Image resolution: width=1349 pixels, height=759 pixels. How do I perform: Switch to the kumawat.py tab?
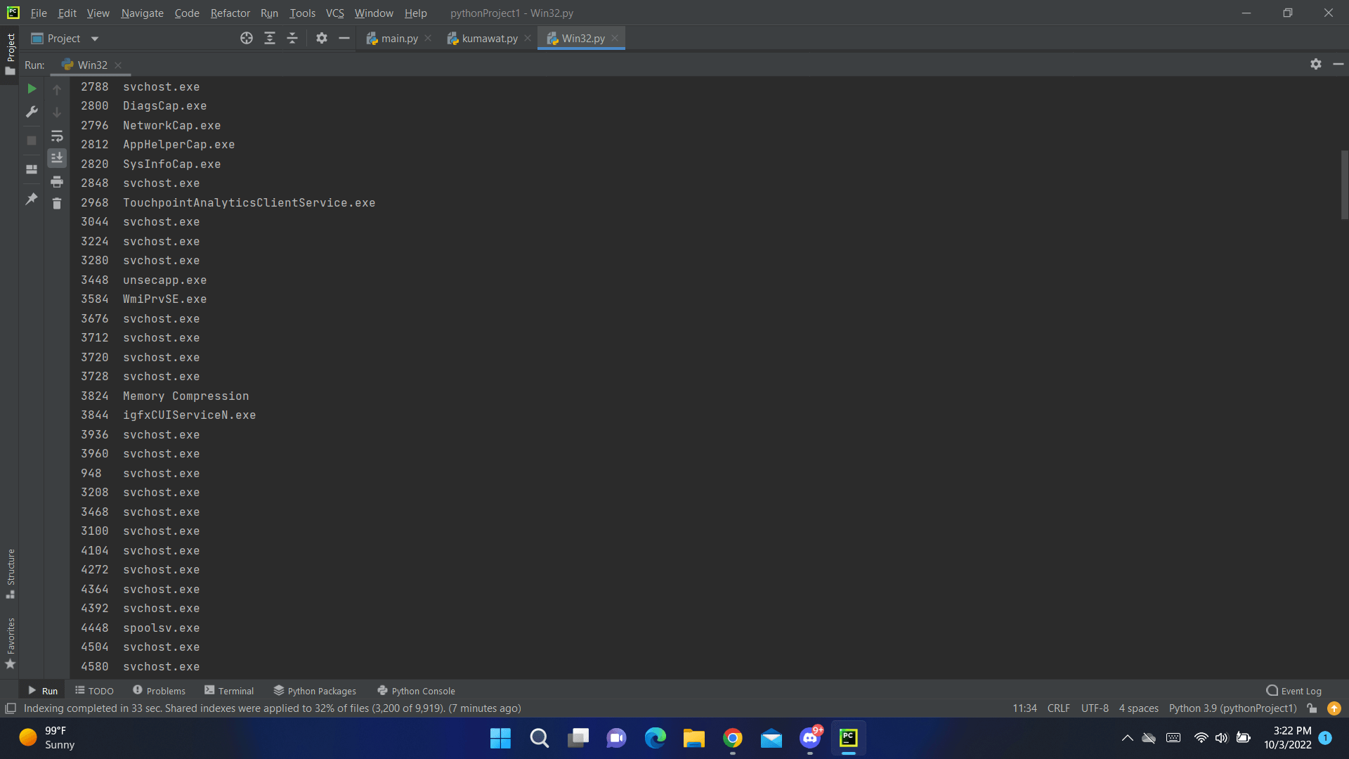[x=489, y=38]
